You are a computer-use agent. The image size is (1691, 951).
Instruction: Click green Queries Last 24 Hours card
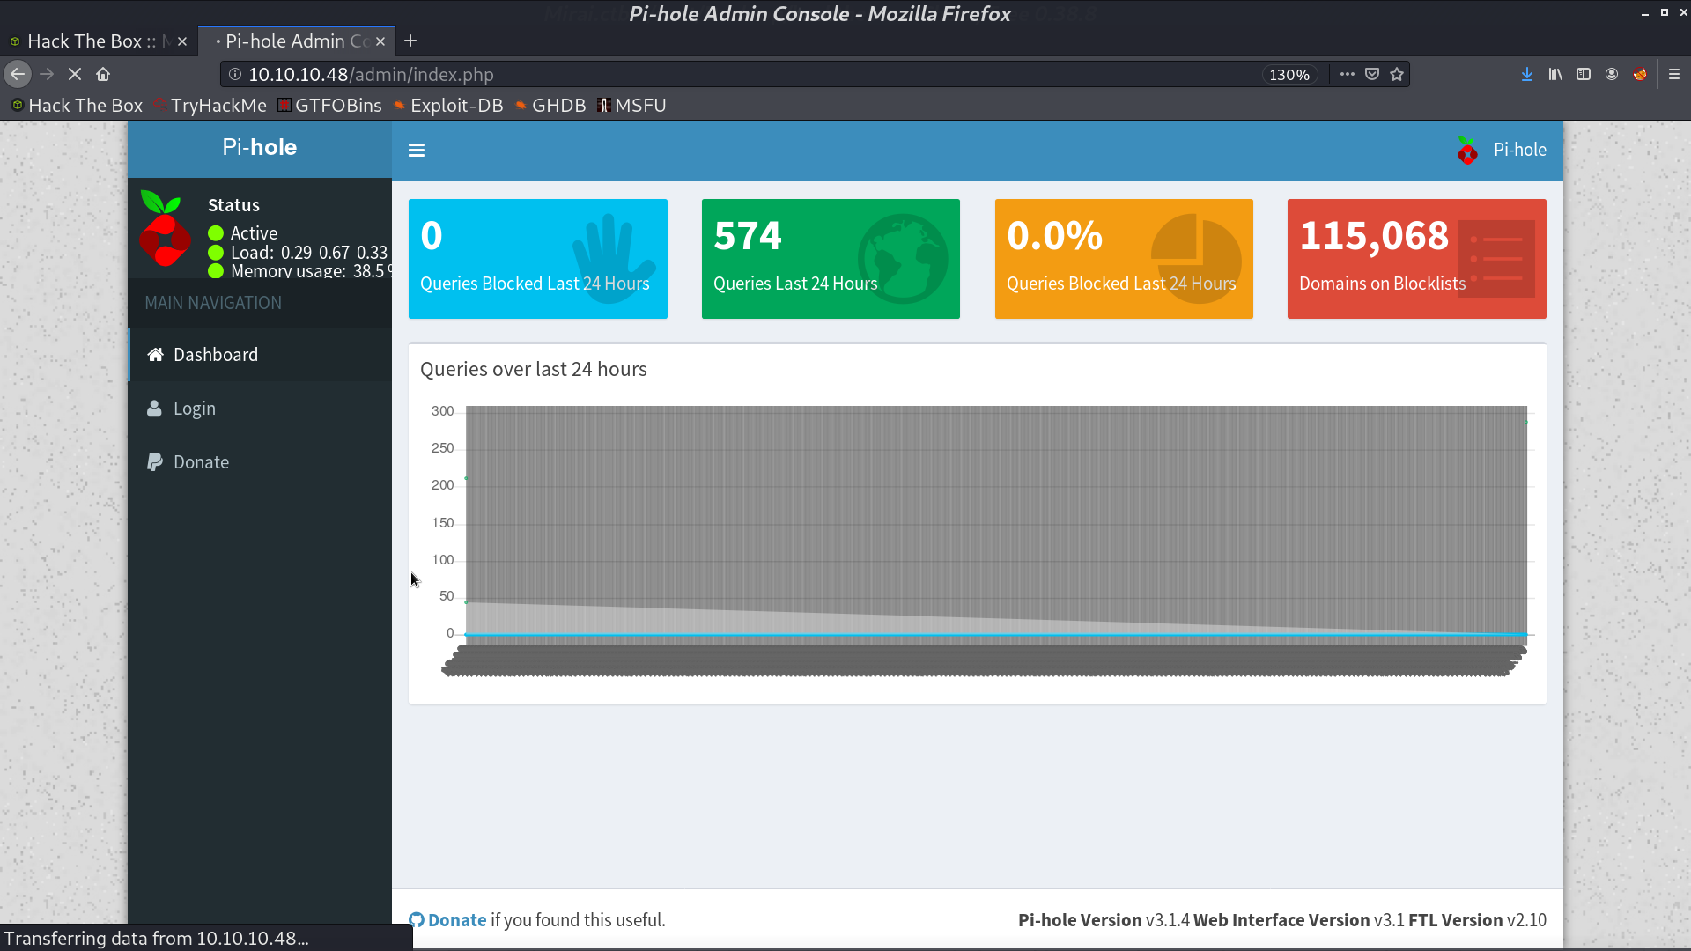click(831, 259)
